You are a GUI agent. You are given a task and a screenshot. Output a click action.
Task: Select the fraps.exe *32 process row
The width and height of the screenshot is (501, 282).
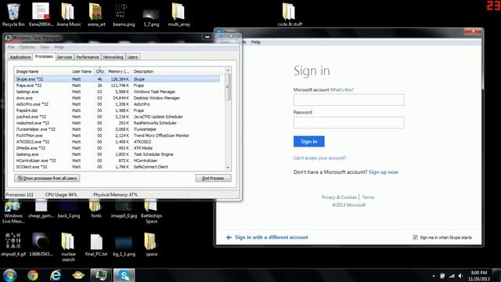click(x=117, y=85)
